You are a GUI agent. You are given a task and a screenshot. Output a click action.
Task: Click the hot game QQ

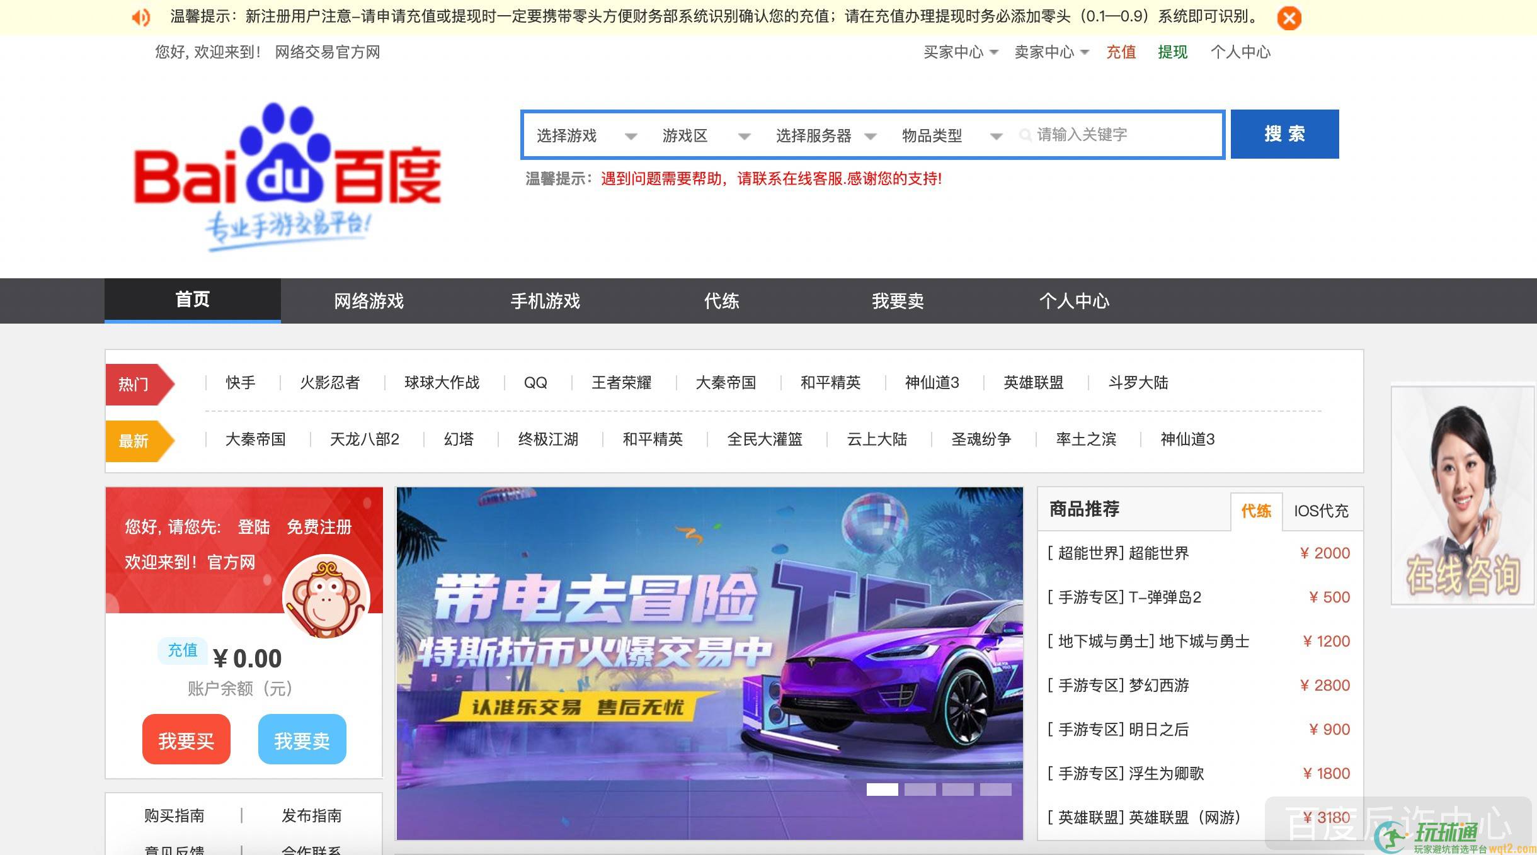coord(535,383)
